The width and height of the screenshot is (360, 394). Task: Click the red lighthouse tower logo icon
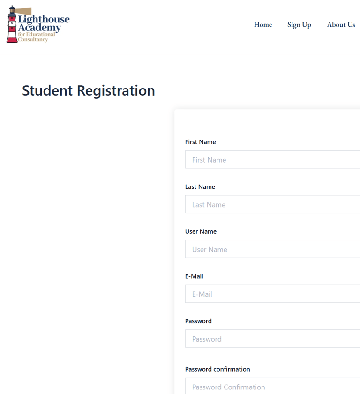click(12, 24)
